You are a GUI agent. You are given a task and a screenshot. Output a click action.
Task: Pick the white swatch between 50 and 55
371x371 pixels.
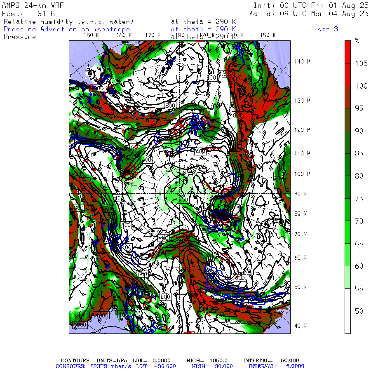(x=348, y=300)
